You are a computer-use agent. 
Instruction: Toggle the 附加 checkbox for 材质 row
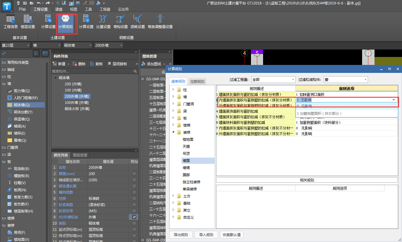[x=134, y=198]
